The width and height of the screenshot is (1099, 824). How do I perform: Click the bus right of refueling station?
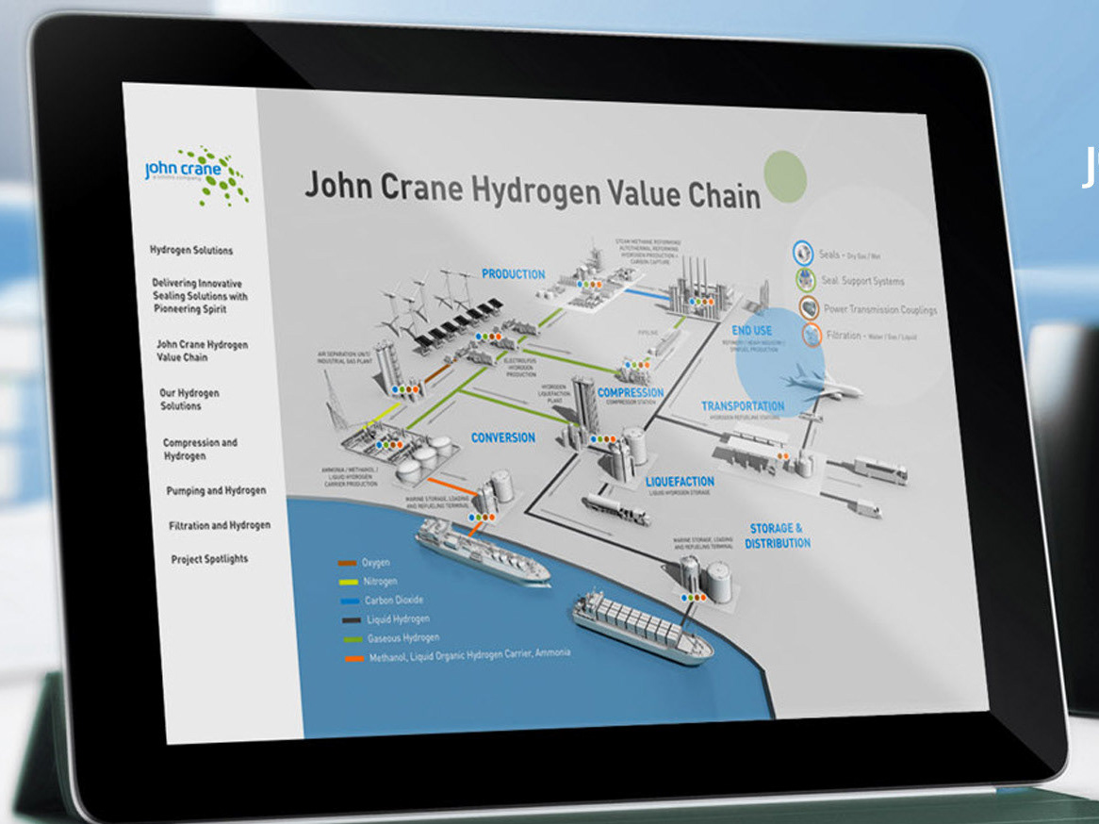coord(880,470)
